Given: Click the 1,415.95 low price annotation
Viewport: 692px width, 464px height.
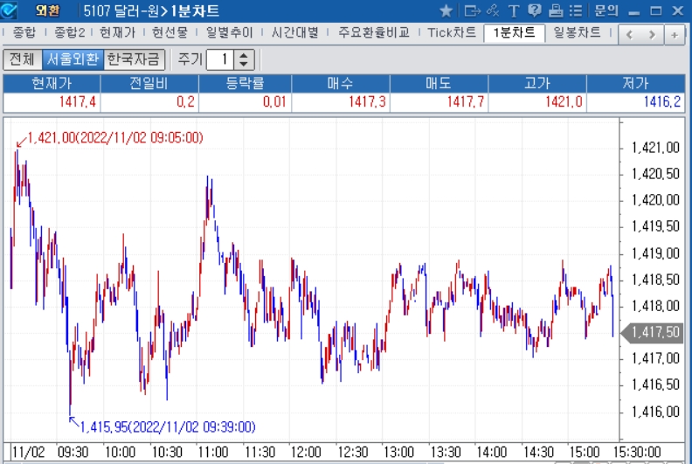Looking at the screenshot, I should point(168,427).
